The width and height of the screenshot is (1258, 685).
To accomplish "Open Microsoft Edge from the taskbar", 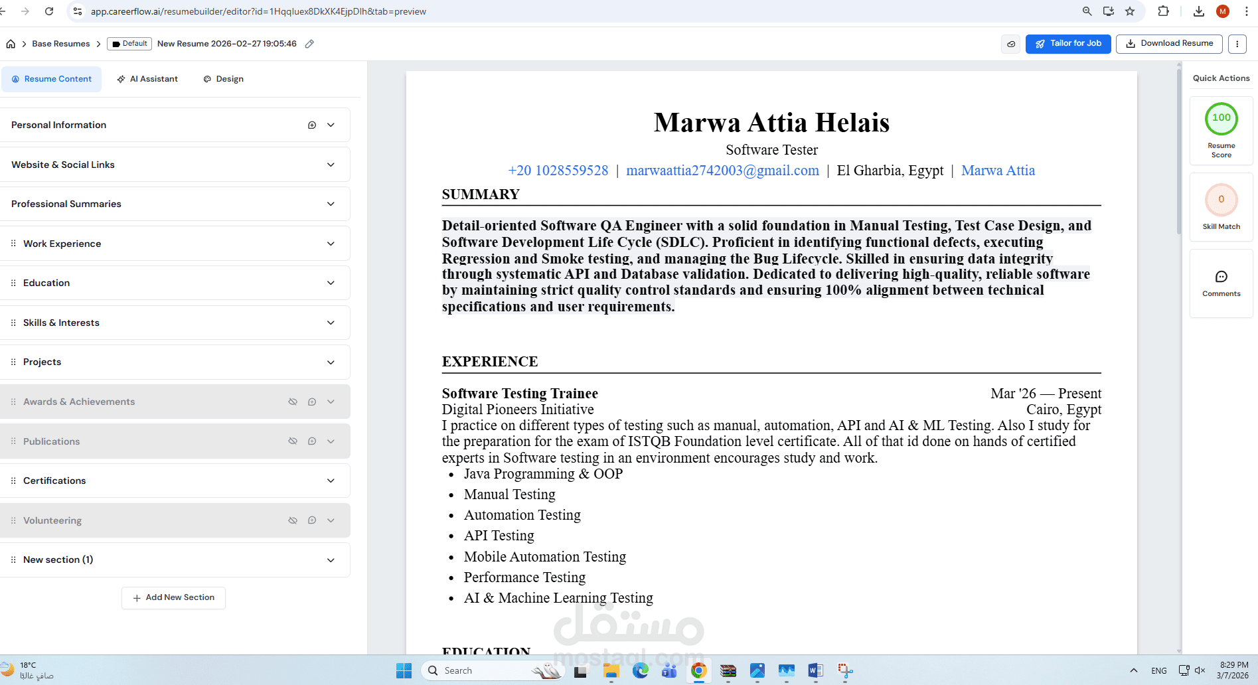I will 641,670.
